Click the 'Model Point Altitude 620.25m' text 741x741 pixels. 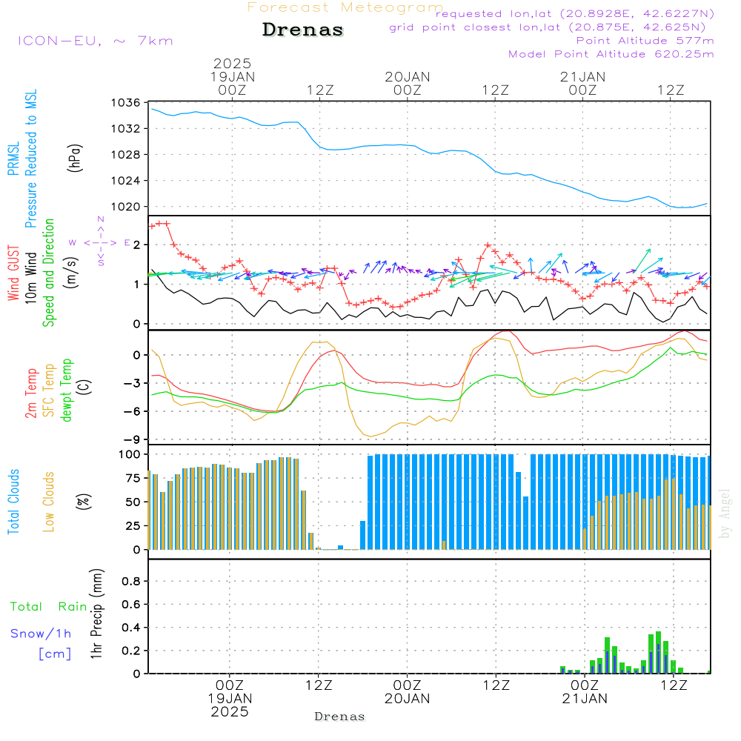[611, 54]
